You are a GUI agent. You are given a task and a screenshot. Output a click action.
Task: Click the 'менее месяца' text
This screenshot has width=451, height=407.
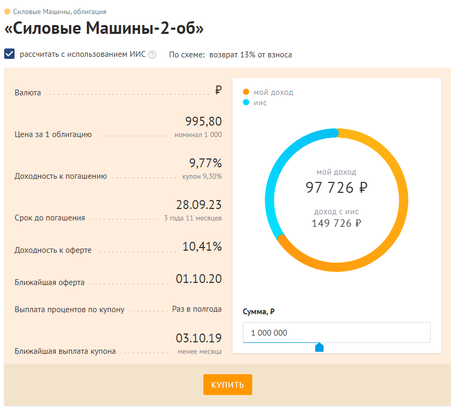click(x=200, y=352)
